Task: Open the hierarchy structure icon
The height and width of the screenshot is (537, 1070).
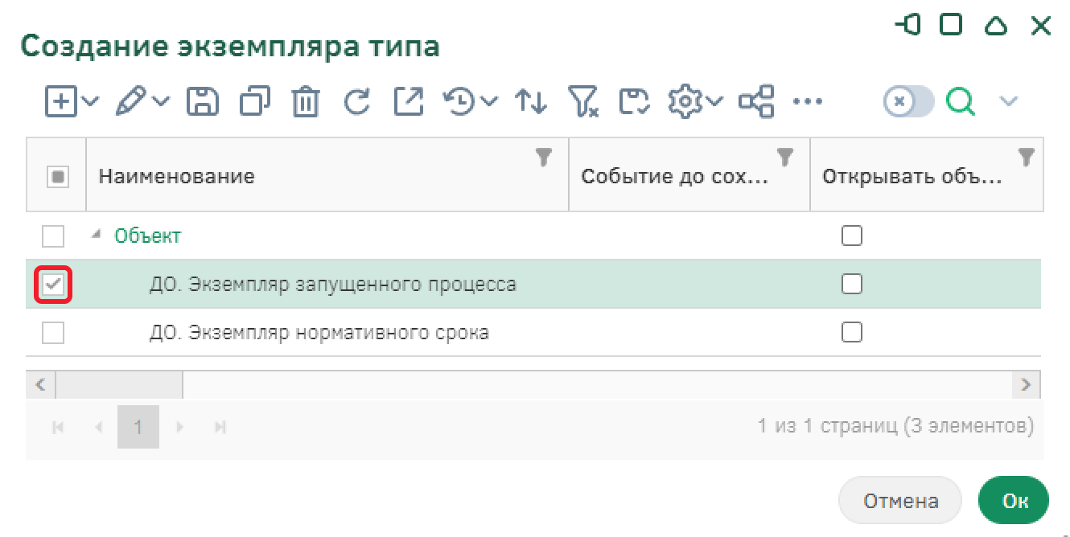Action: (x=756, y=101)
